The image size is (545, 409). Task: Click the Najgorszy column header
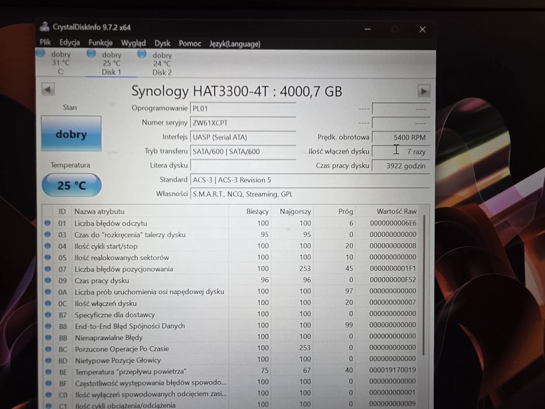(292, 211)
